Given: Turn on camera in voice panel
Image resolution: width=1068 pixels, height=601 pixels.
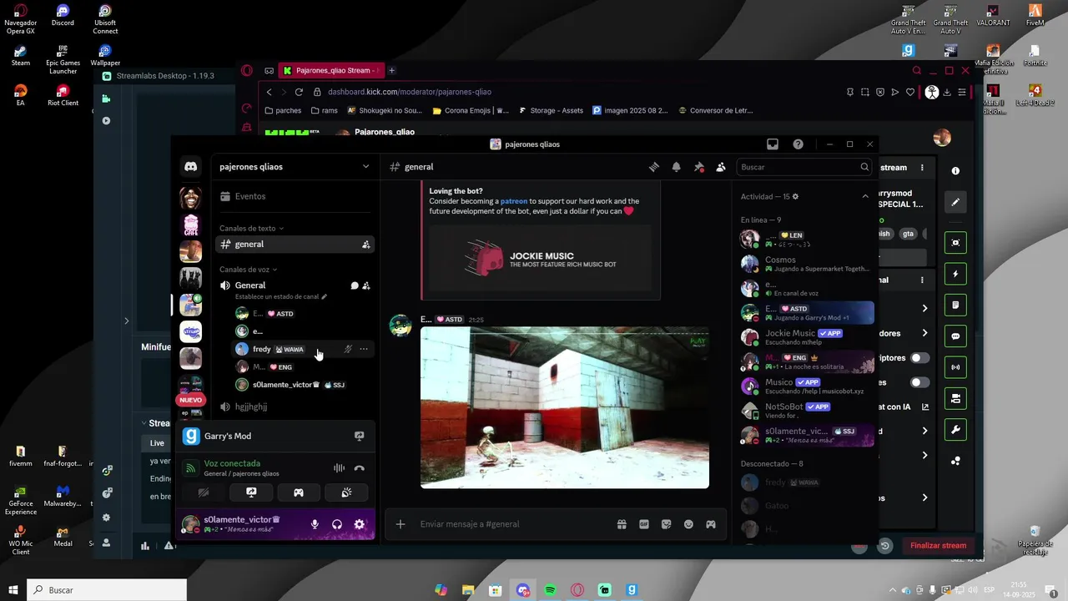Looking at the screenshot, I should tap(203, 492).
